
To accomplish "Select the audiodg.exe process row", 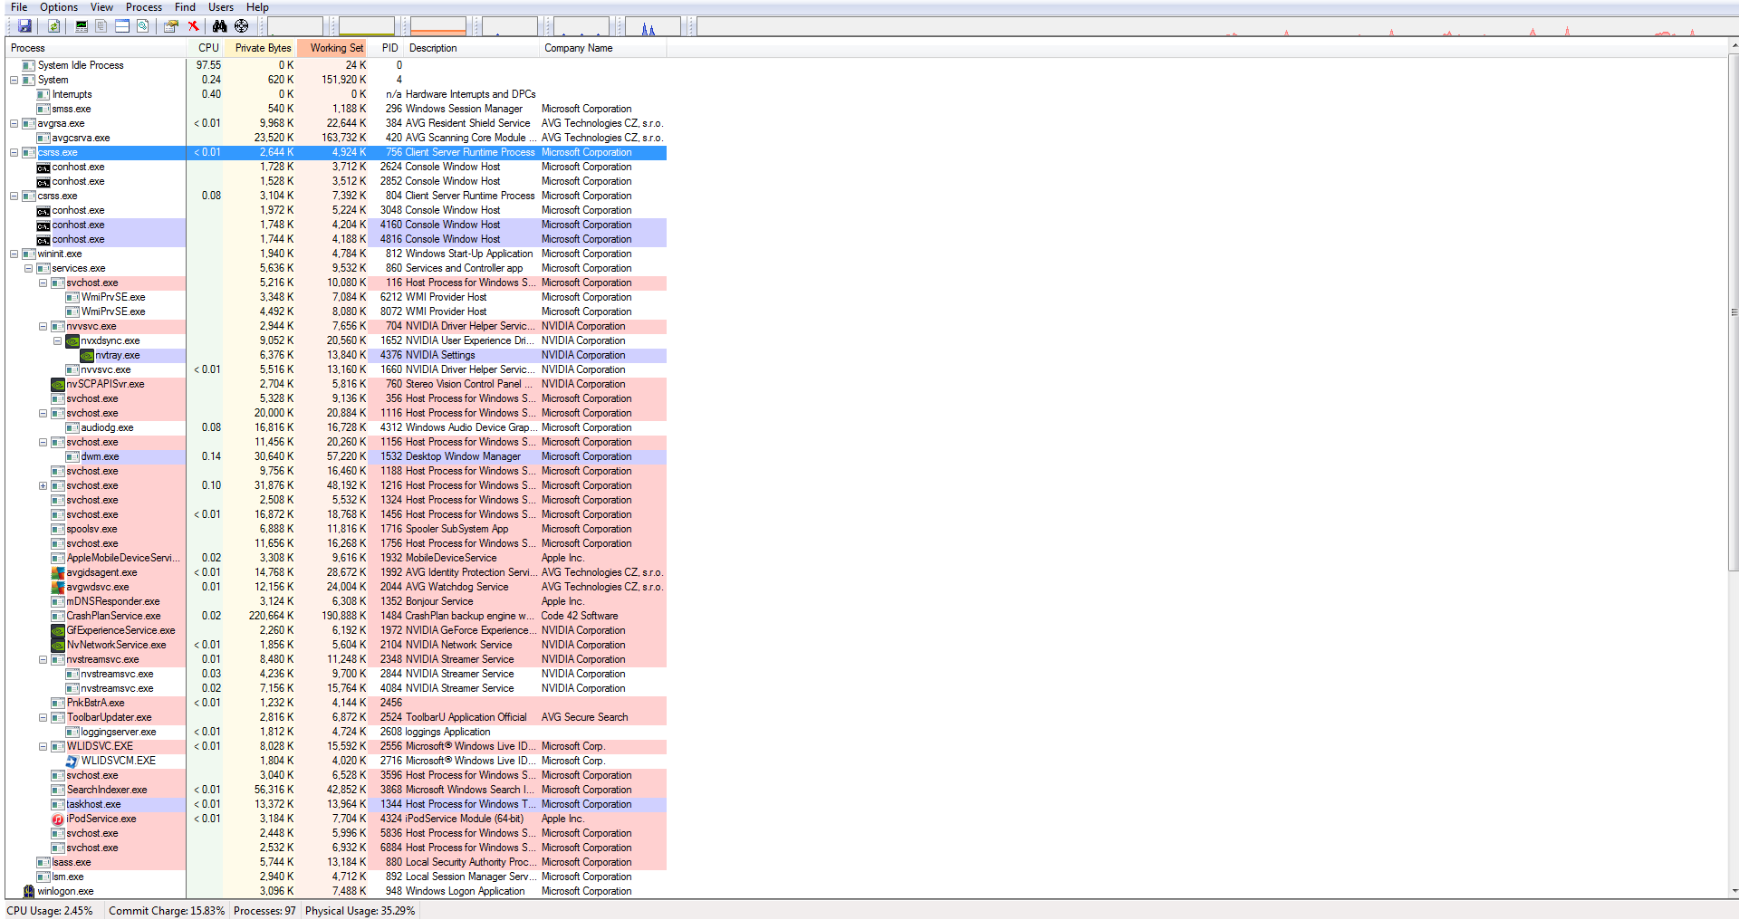I will click(x=336, y=427).
